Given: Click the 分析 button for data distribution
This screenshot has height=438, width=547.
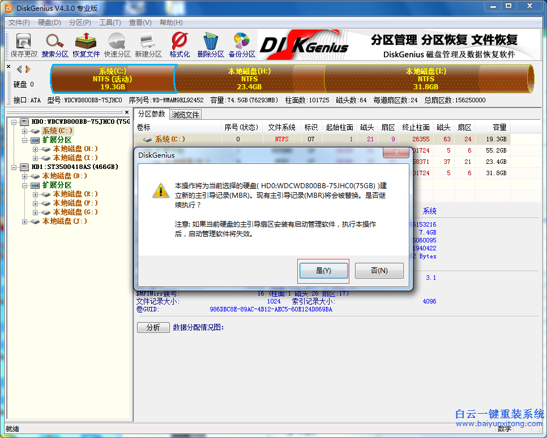Looking at the screenshot, I should tap(153, 327).
